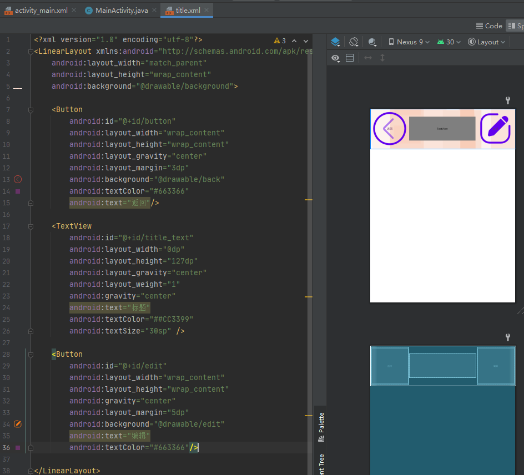Click the warning indicator showing 3 problems
The width and height of the screenshot is (524, 475).
280,41
